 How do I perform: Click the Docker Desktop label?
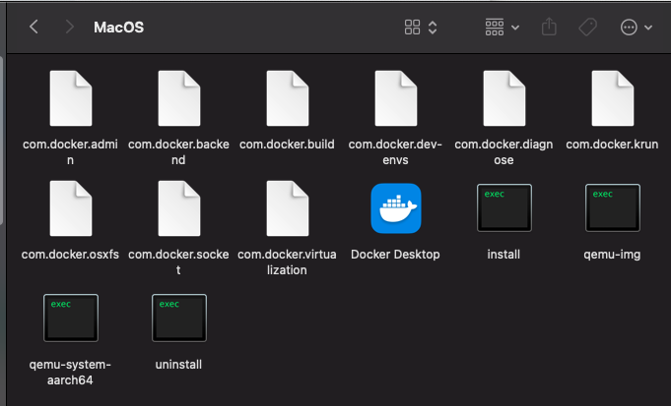coord(395,255)
